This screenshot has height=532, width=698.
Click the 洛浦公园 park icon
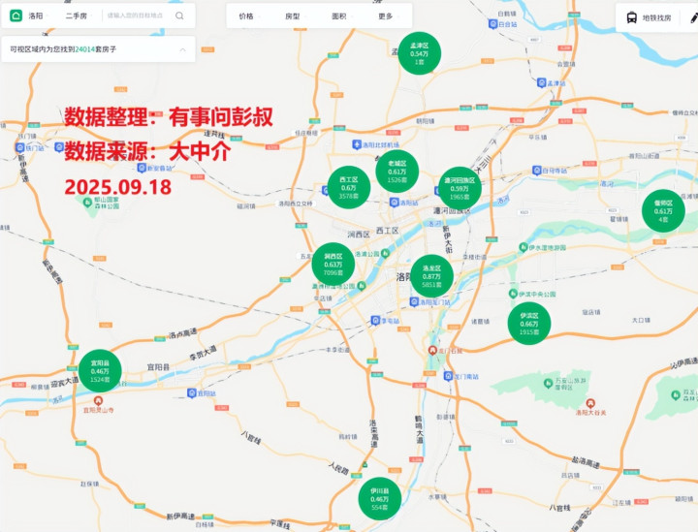(385, 254)
